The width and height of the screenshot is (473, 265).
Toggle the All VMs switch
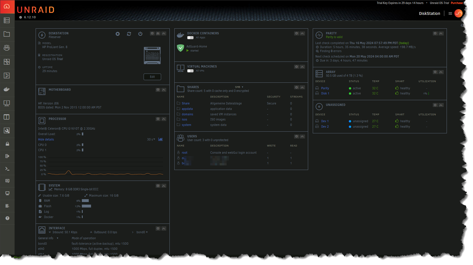190,71
